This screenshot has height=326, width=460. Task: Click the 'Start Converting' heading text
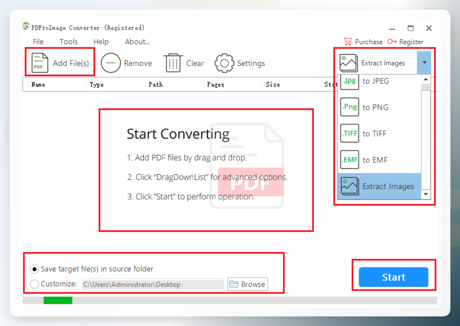tap(178, 134)
